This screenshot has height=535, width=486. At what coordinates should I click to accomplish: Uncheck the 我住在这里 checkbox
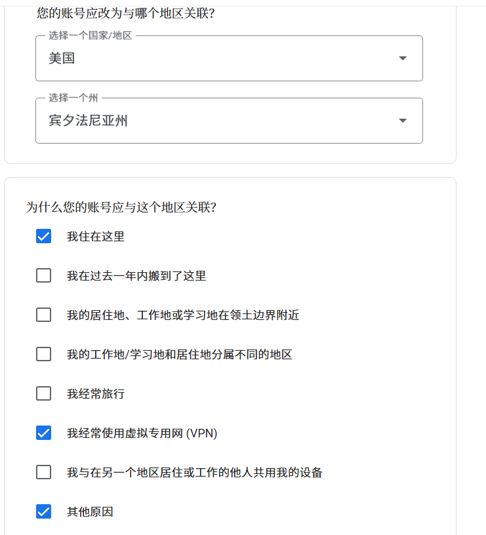tap(43, 236)
